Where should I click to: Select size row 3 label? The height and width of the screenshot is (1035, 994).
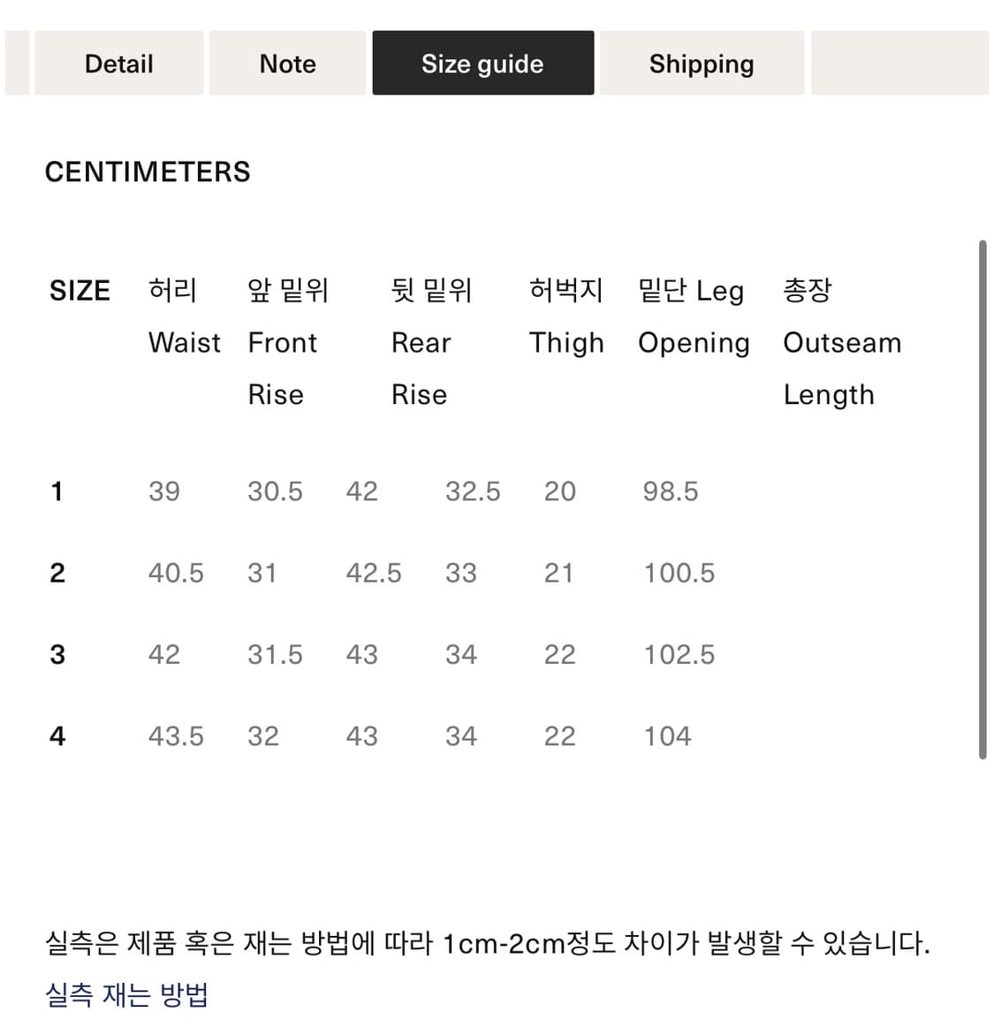(x=57, y=654)
